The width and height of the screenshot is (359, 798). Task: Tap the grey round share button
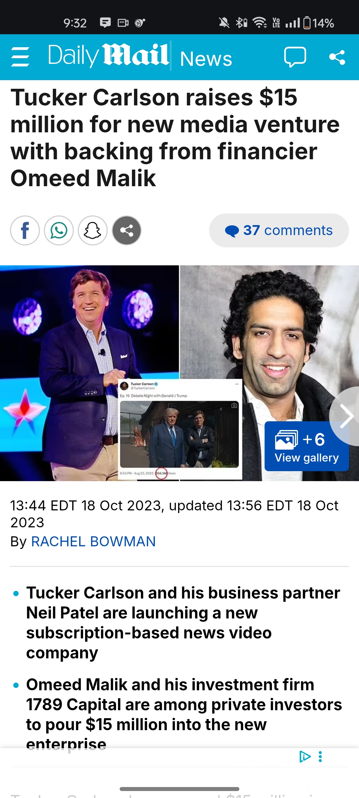click(127, 230)
